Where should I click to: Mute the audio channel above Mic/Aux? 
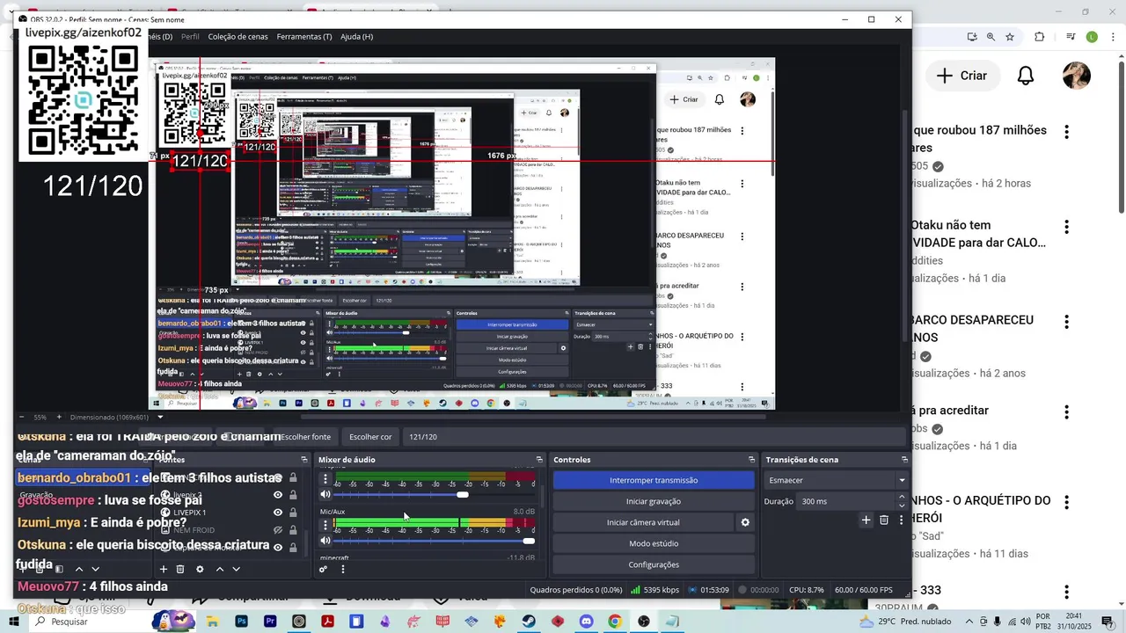point(325,494)
